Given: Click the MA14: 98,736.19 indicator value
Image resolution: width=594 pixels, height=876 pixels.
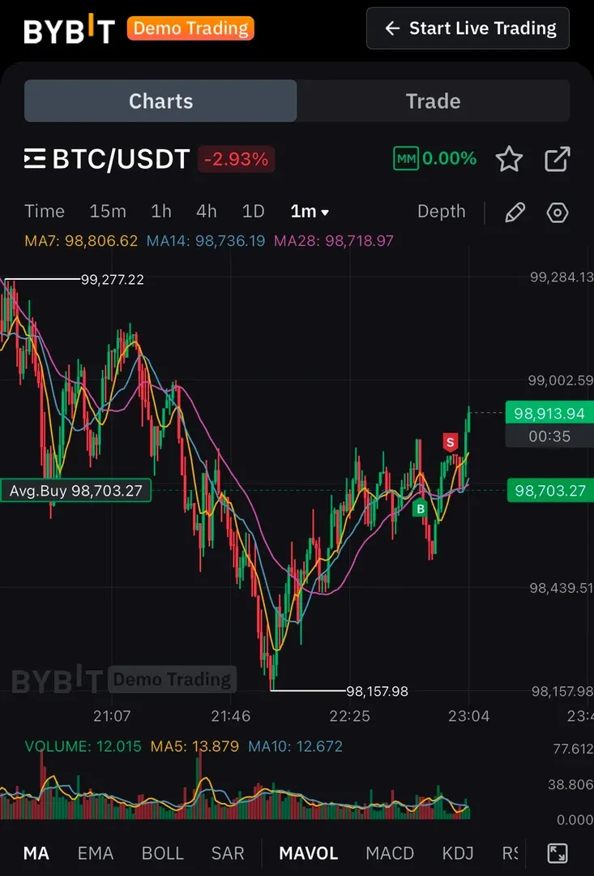Looking at the screenshot, I should (x=206, y=241).
